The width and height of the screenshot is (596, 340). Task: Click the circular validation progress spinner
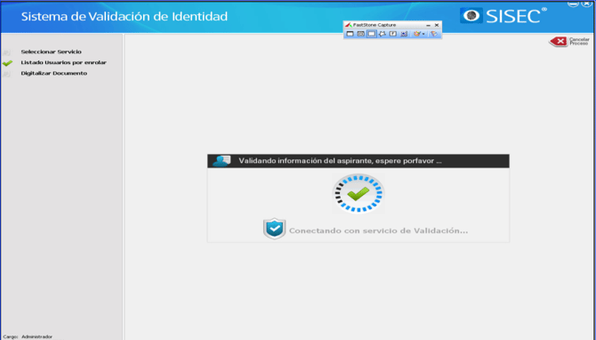[x=358, y=194]
